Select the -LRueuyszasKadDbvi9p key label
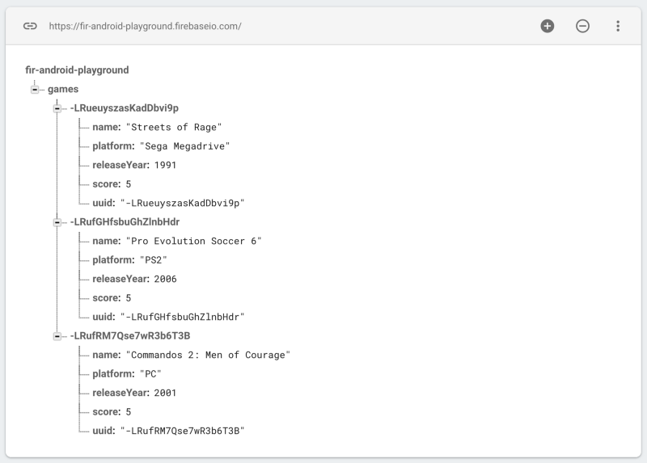Image resolution: width=647 pixels, height=463 pixels. pyautogui.click(x=125, y=108)
